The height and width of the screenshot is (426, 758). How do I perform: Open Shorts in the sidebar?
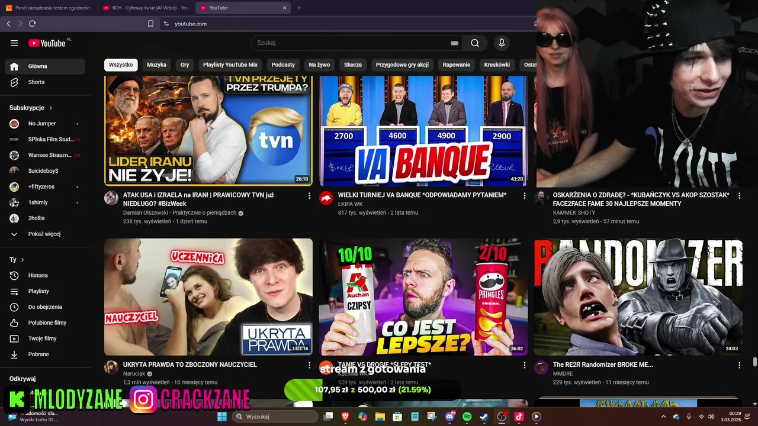coord(45,82)
